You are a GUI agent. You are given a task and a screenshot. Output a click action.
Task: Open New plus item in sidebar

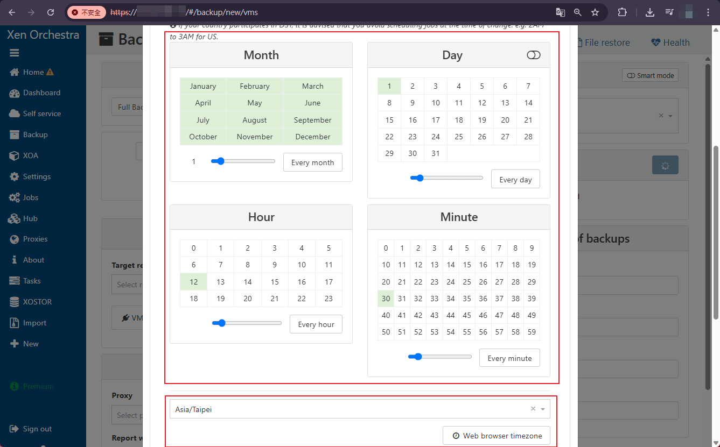[x=24, y=344]
